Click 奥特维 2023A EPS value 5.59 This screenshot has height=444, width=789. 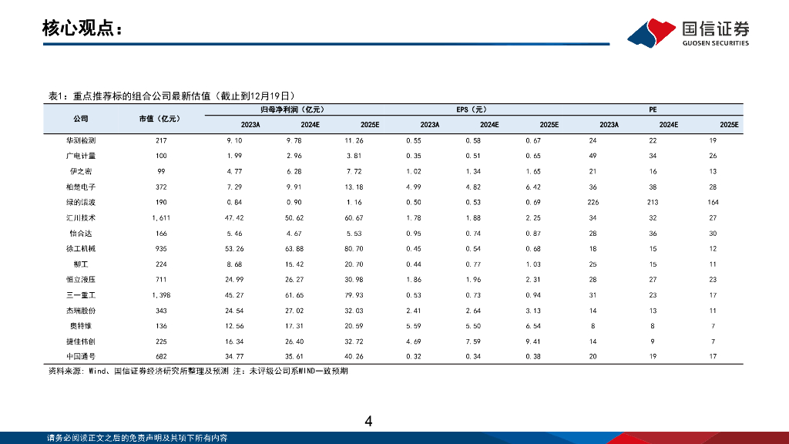tap(414, 326)
